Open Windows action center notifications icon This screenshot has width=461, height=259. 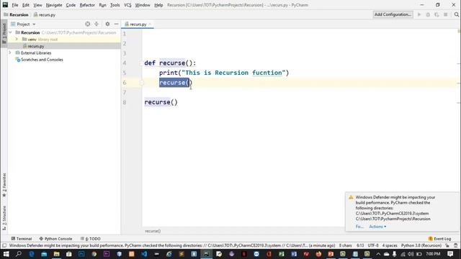[x=450, y=254]
